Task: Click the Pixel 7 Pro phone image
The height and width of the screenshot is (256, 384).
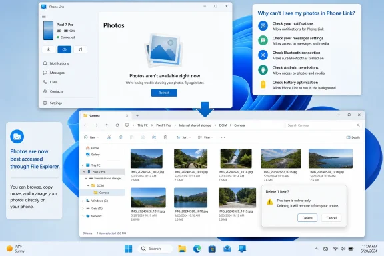Action: click(48, 31)
